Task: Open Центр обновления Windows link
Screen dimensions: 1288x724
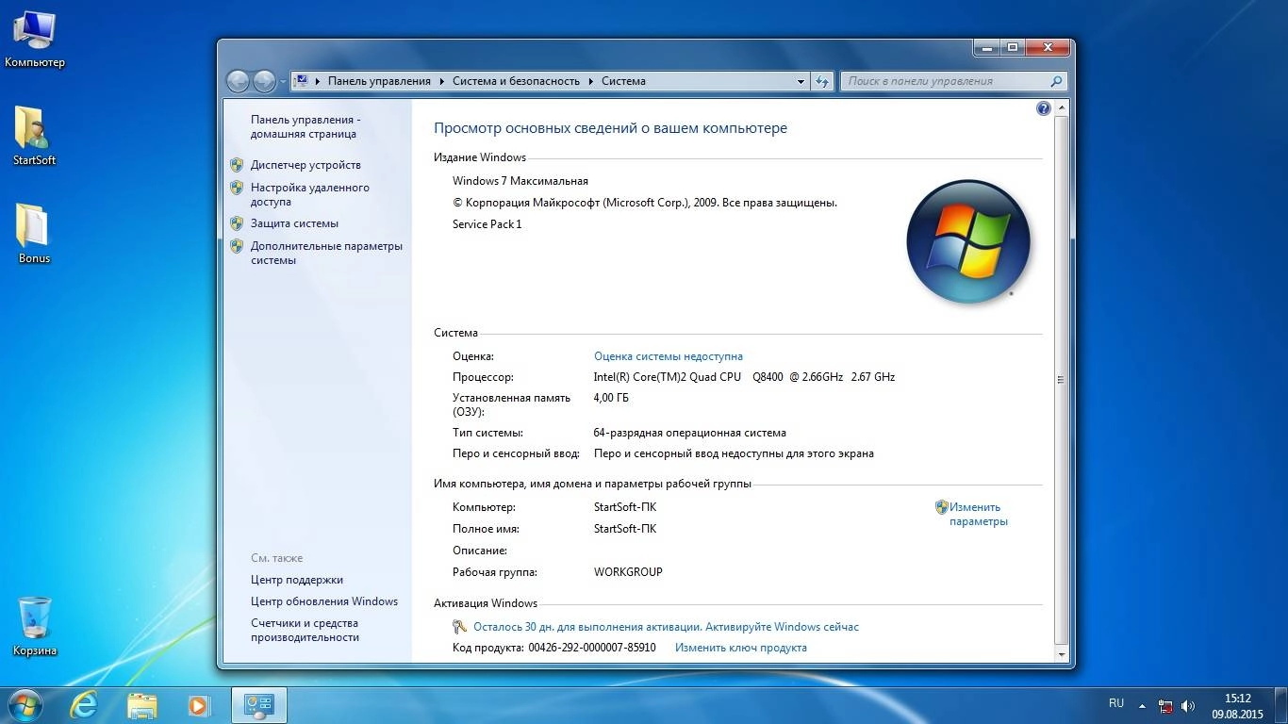Action: (x=324, y=601)
